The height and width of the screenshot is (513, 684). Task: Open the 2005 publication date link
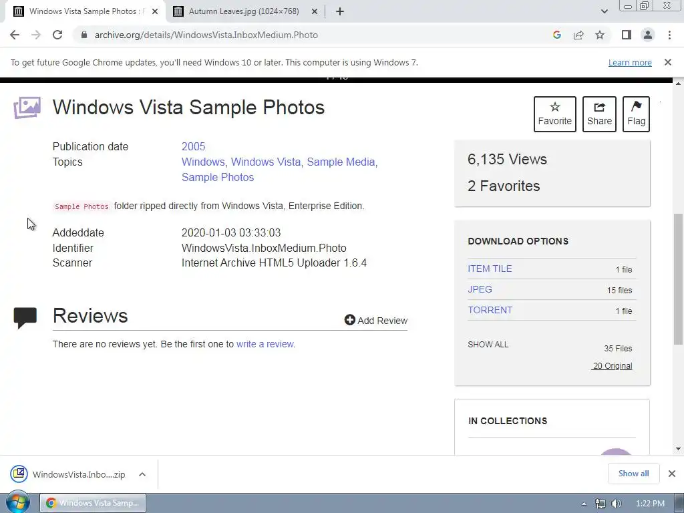(x=193, y=146)
